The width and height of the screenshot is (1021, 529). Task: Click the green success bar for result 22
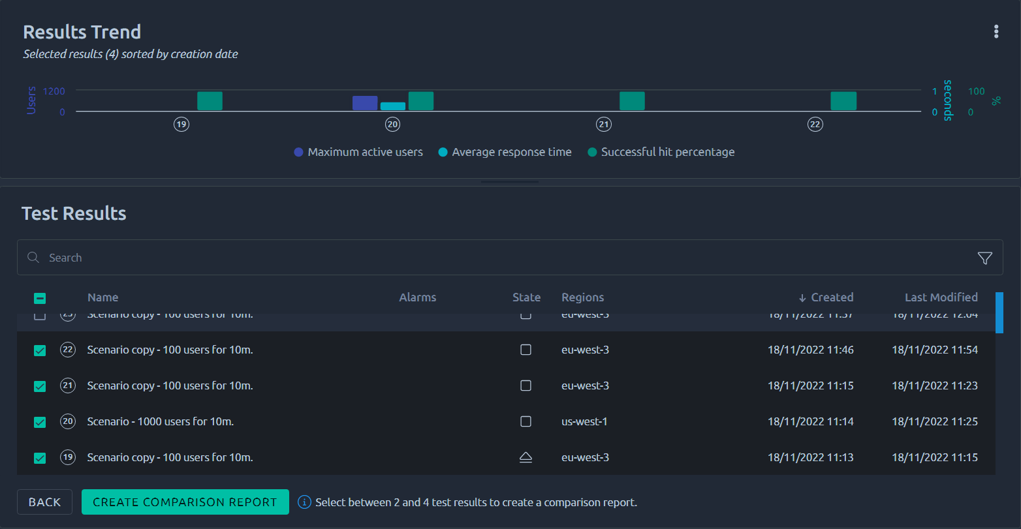pos(843,101)
